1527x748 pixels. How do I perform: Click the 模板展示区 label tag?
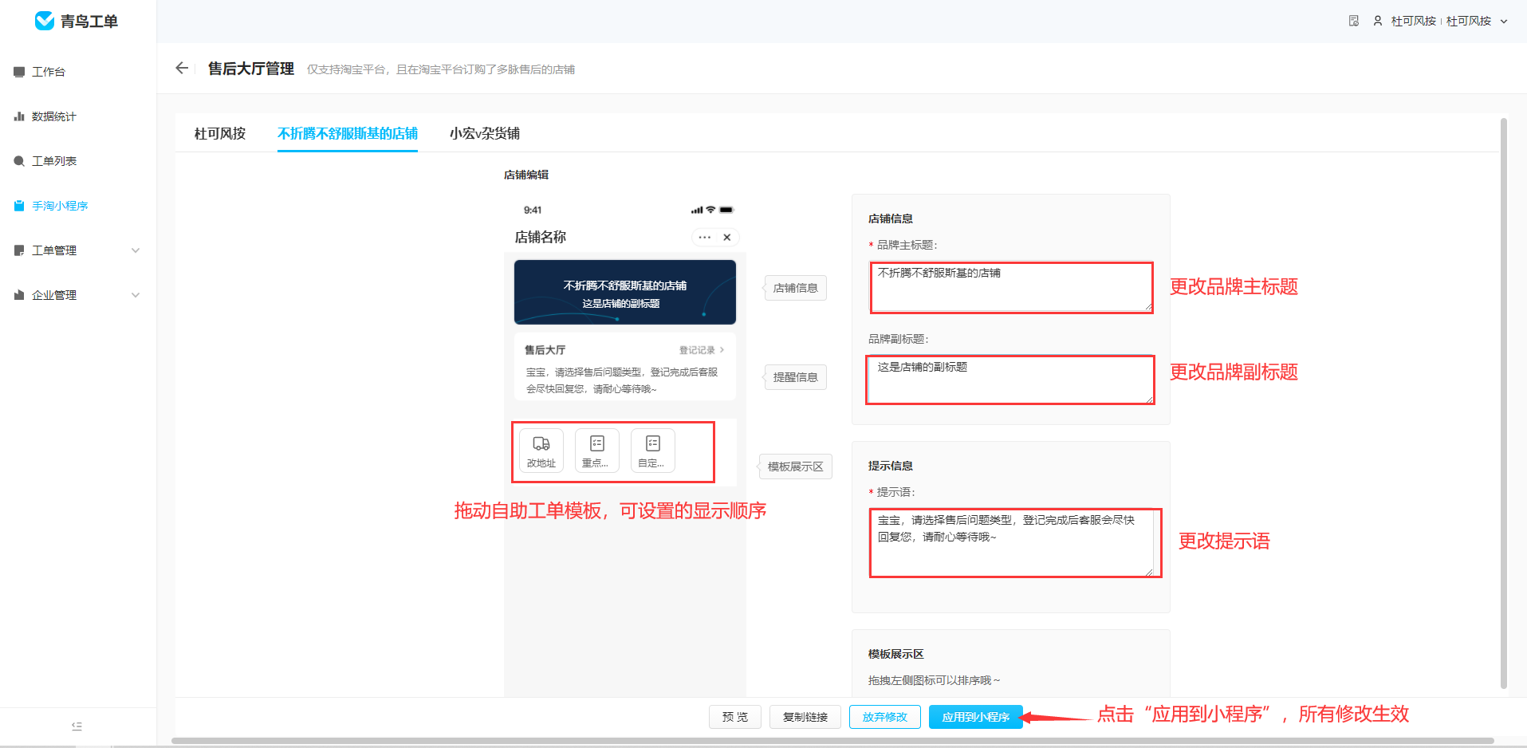click(796, 467)
